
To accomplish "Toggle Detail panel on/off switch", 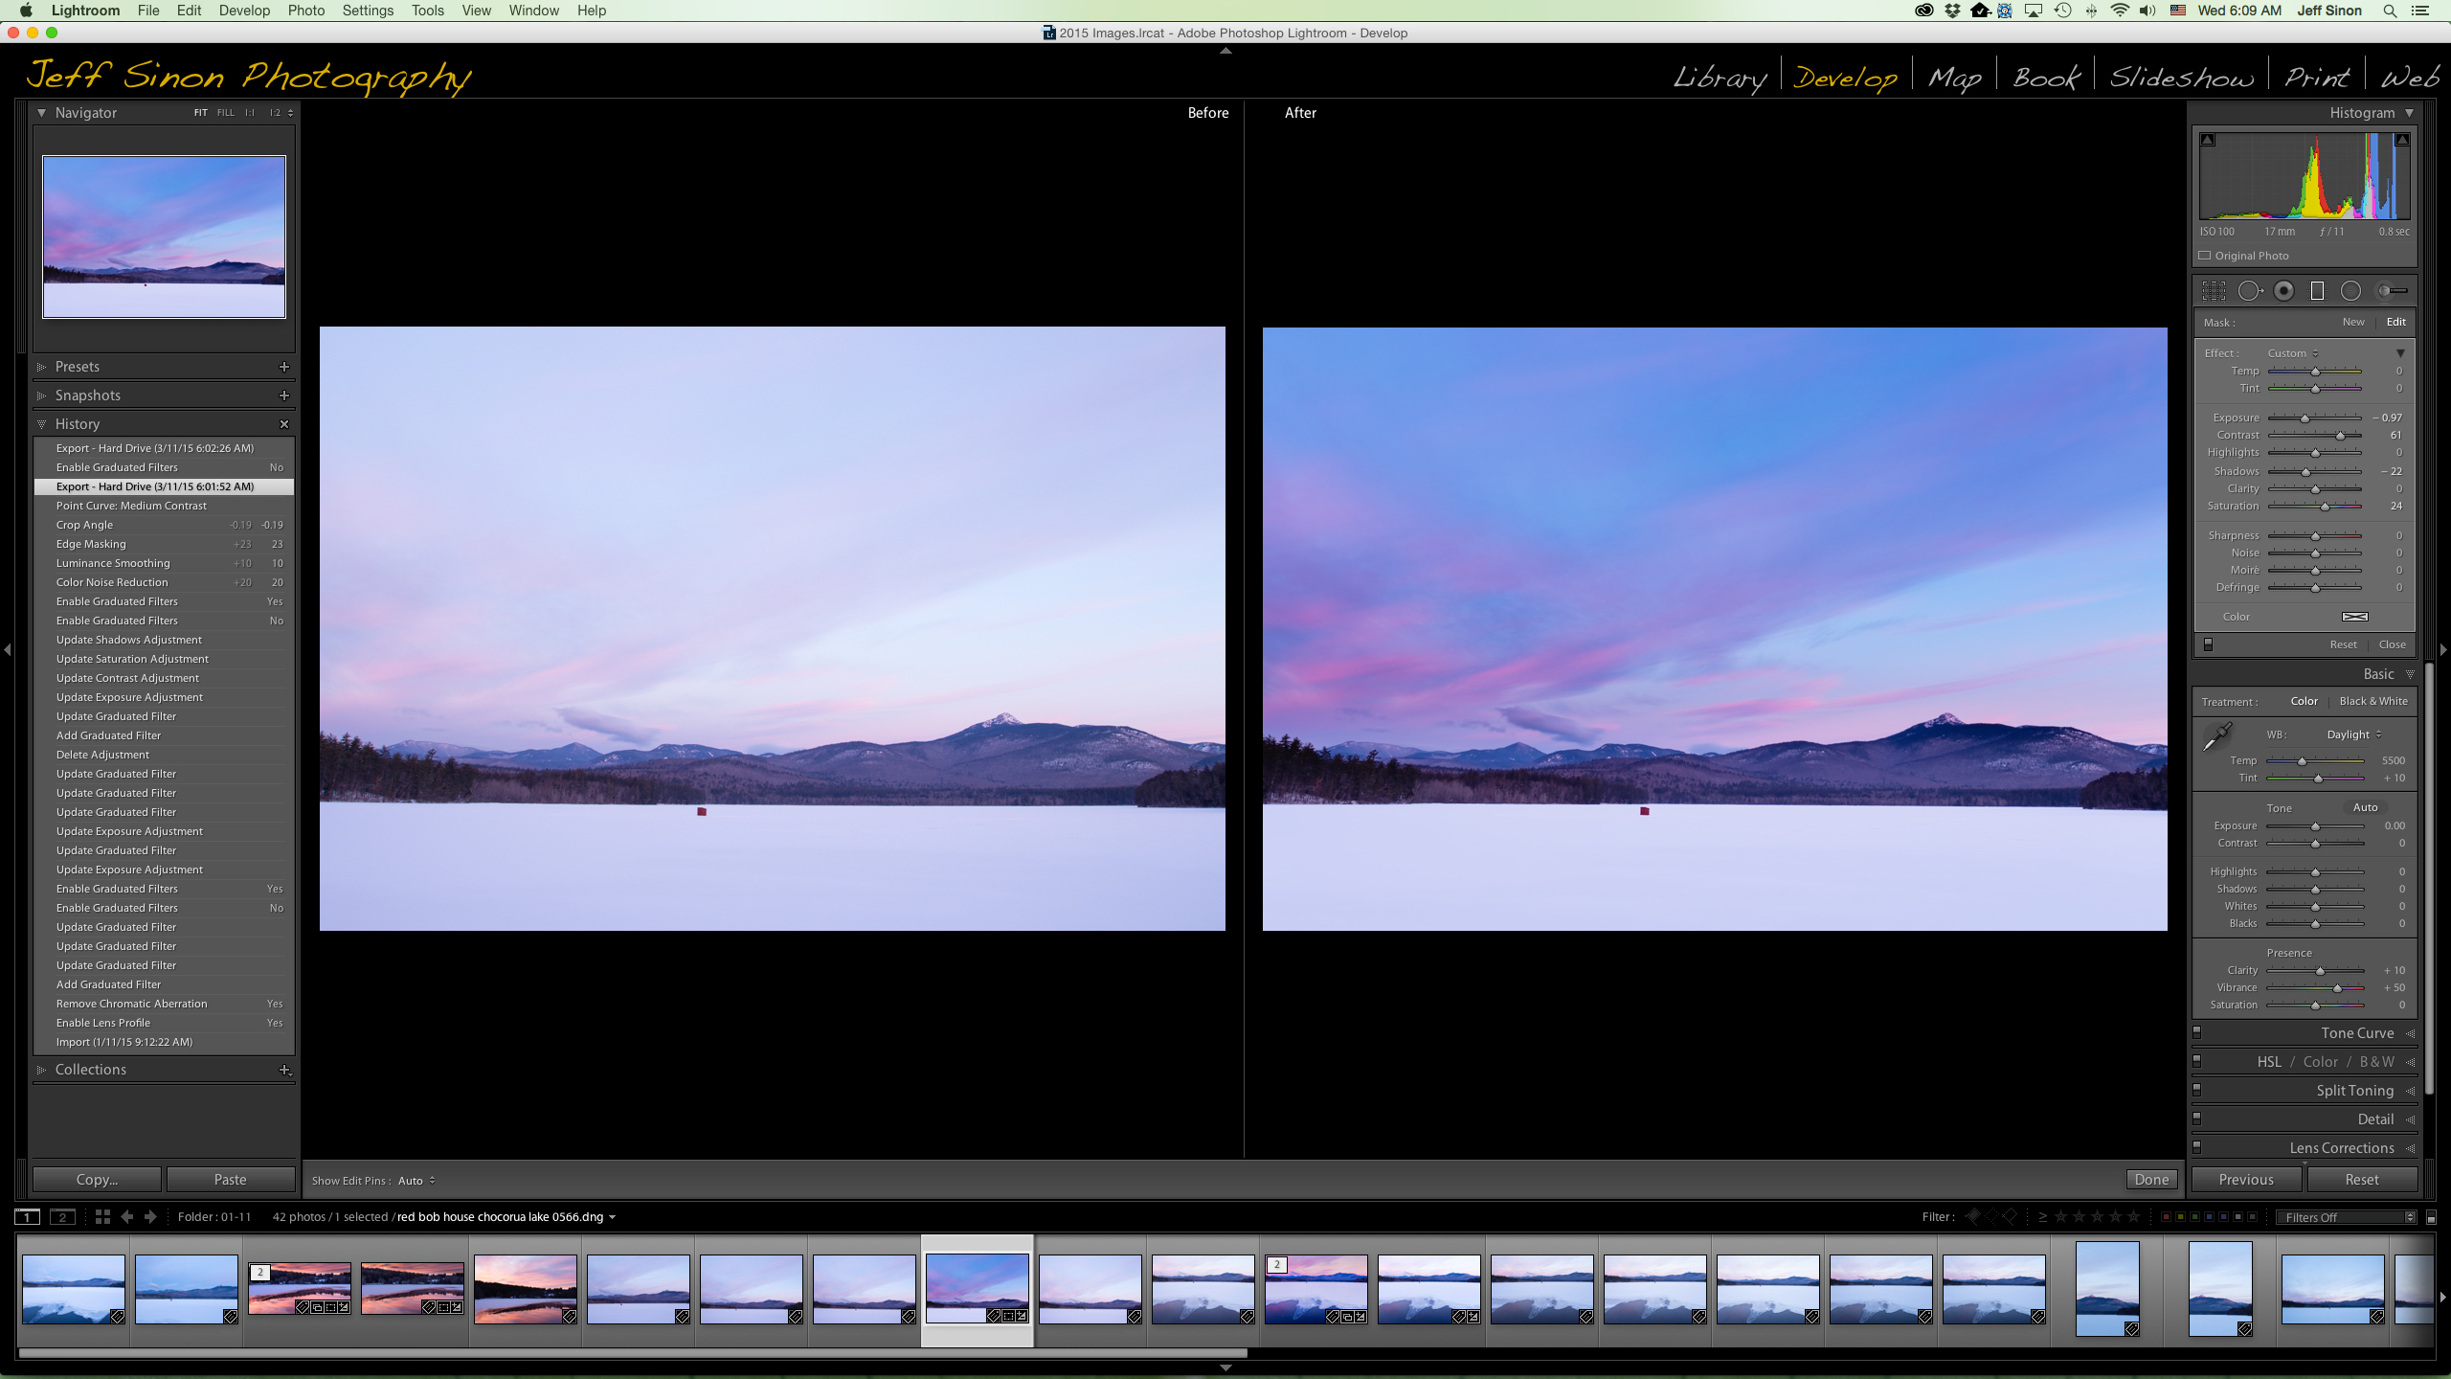I will (x=2197, y=1119).
